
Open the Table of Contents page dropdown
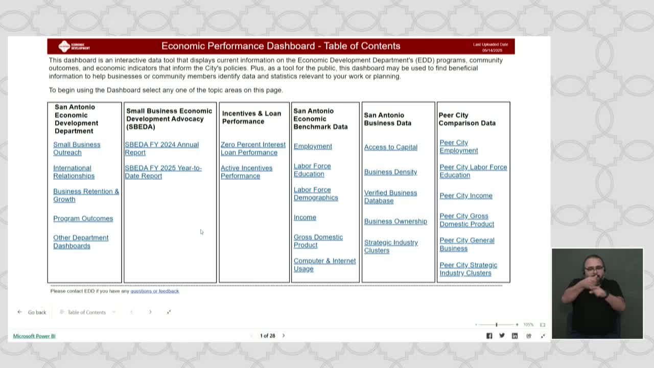coord(88,312)
